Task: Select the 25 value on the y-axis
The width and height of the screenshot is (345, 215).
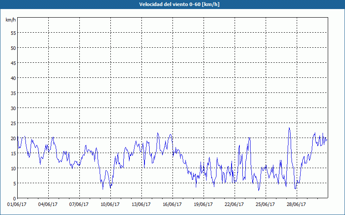Action: [13, 123]
